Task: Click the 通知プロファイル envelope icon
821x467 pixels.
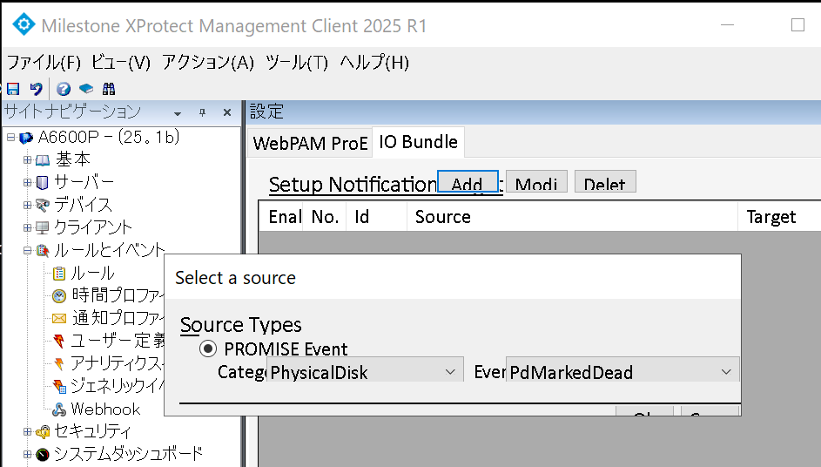Action: 59,318
